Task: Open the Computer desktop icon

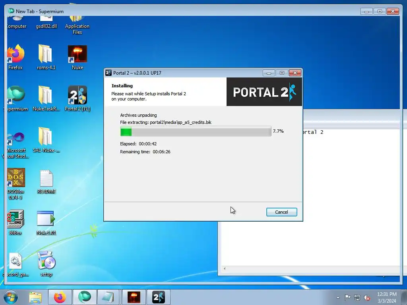Action: tap(16, 23)
